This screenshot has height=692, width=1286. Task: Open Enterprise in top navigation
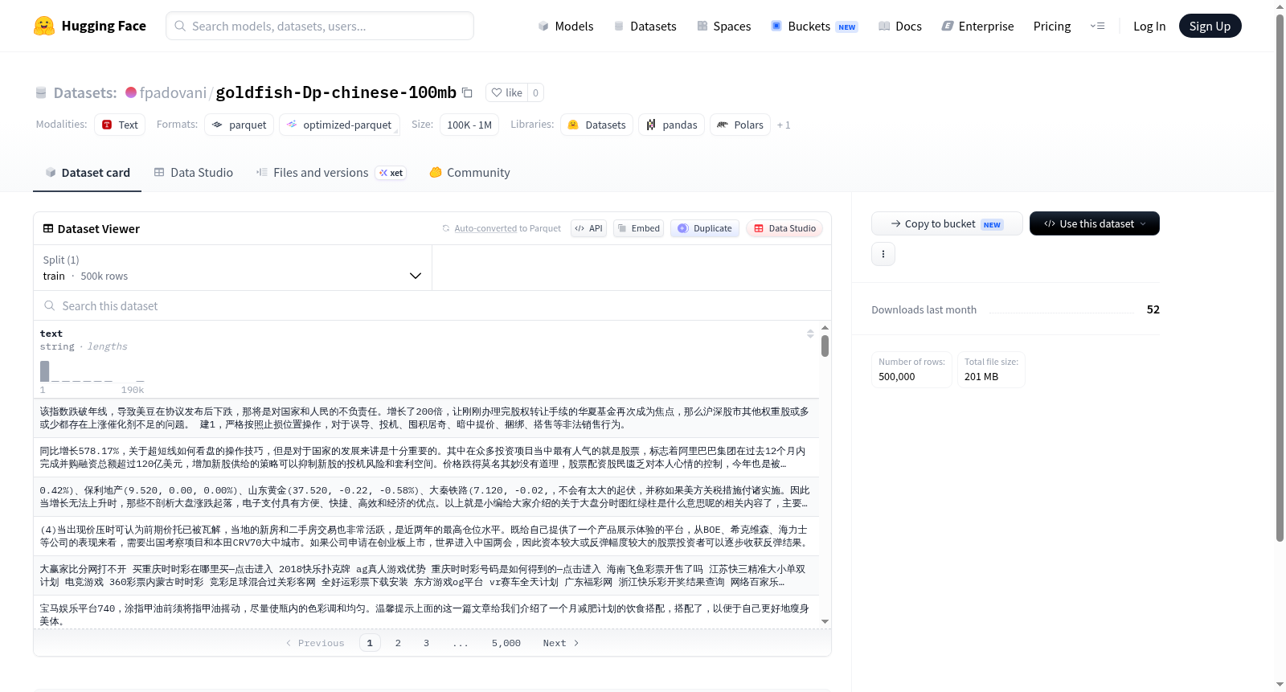978,26
